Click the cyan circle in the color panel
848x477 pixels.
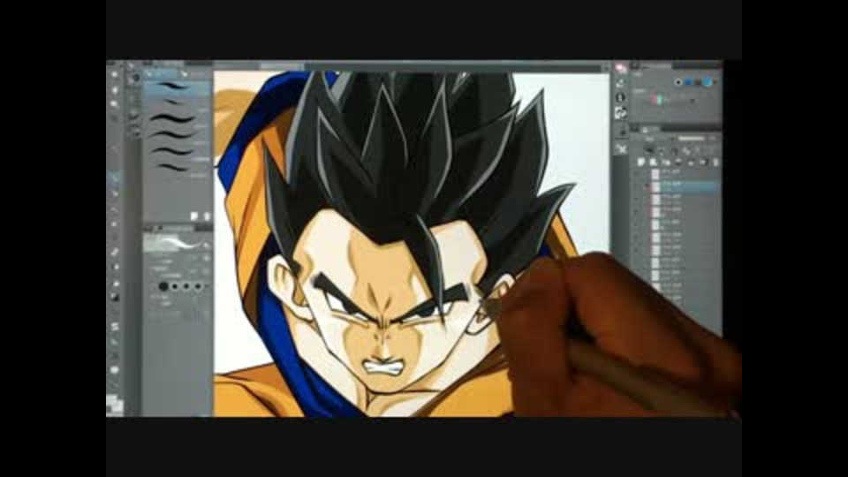[708, 82]
